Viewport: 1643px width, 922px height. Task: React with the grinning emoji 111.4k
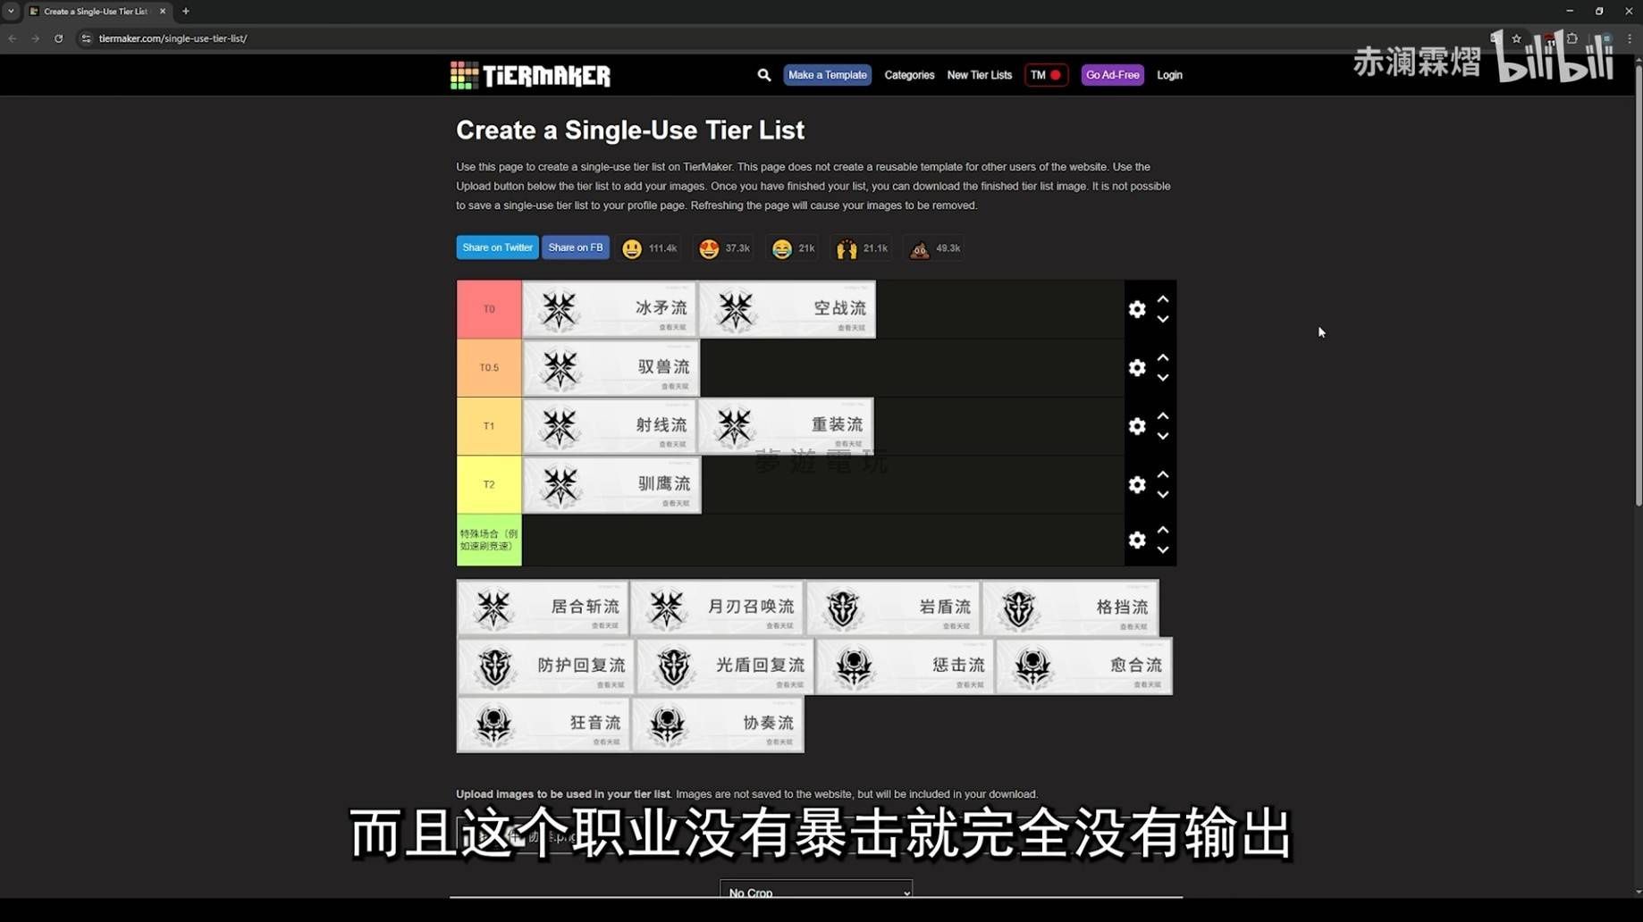(649, 248)
